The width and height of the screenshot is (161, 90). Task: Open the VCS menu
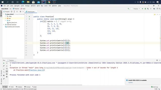click(x=50, y=6)
